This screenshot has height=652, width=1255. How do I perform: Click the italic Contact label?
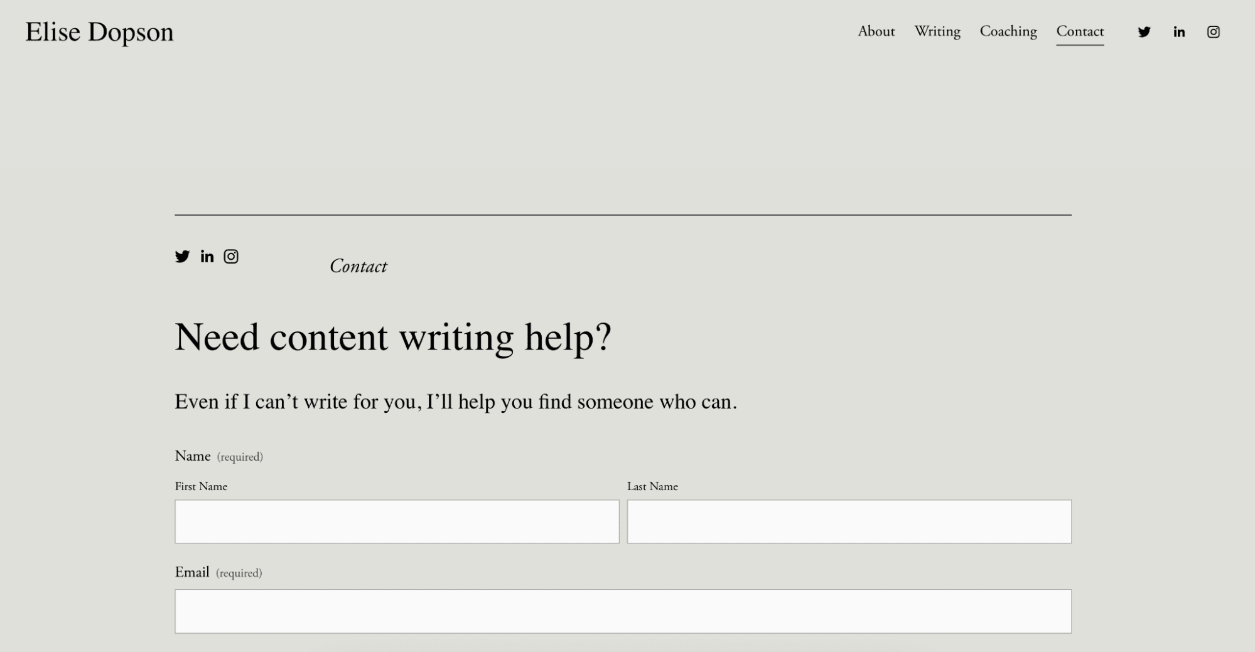tap(358, 266)
